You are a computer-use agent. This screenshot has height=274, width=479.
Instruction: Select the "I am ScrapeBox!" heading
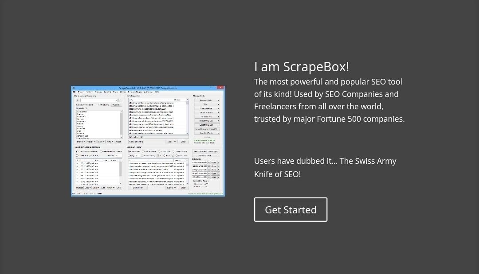coord(302,67)
